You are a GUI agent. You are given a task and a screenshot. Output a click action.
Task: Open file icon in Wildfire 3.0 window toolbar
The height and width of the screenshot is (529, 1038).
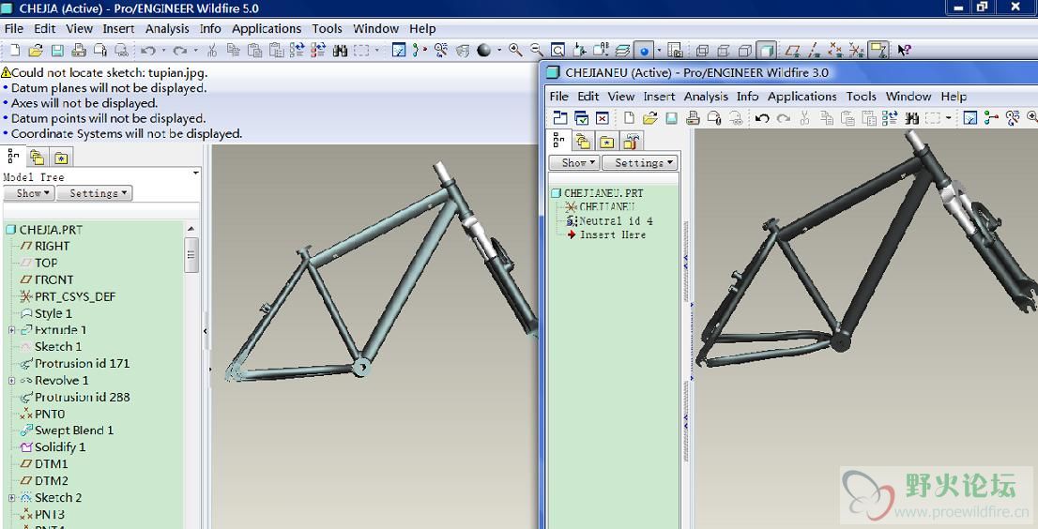point(650,118)
